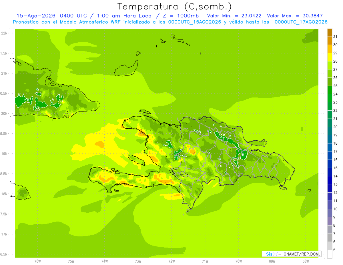Click the legend value "31"

point(335,37)
